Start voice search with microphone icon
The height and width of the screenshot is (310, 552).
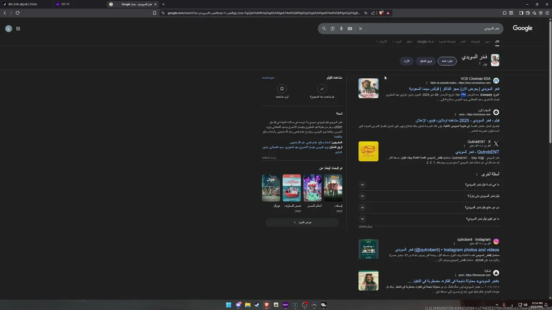(341, 29)
